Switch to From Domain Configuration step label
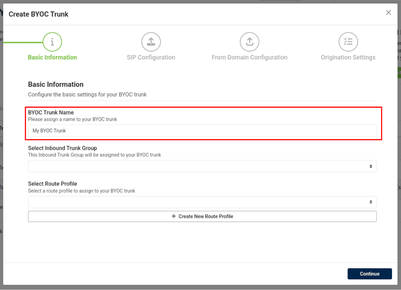Viewport: 401px width, 290px height. 249,57
